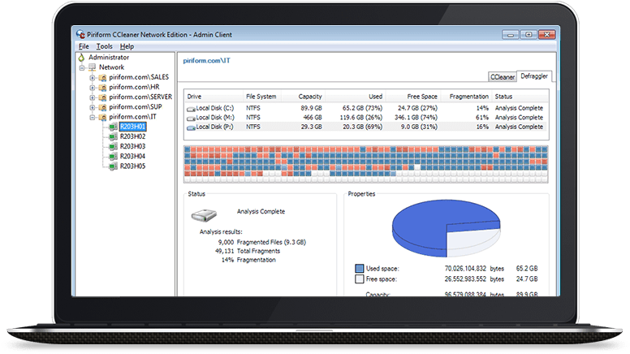
Task: Click the 49,131 Total Fragments line
Action: (x=248, y=251)
